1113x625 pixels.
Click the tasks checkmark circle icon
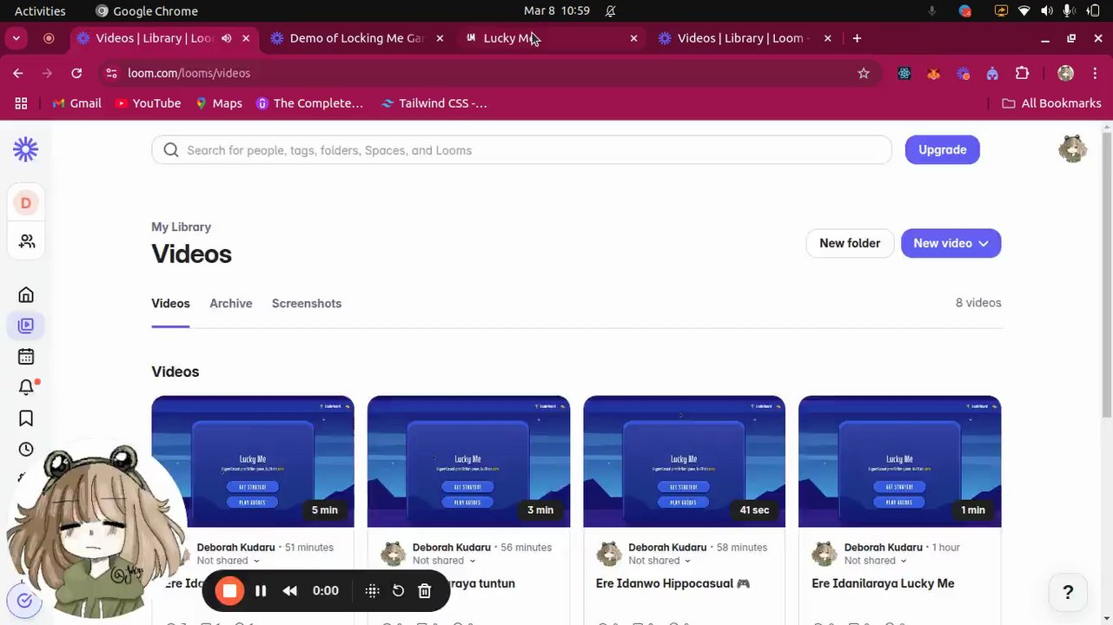24,600
